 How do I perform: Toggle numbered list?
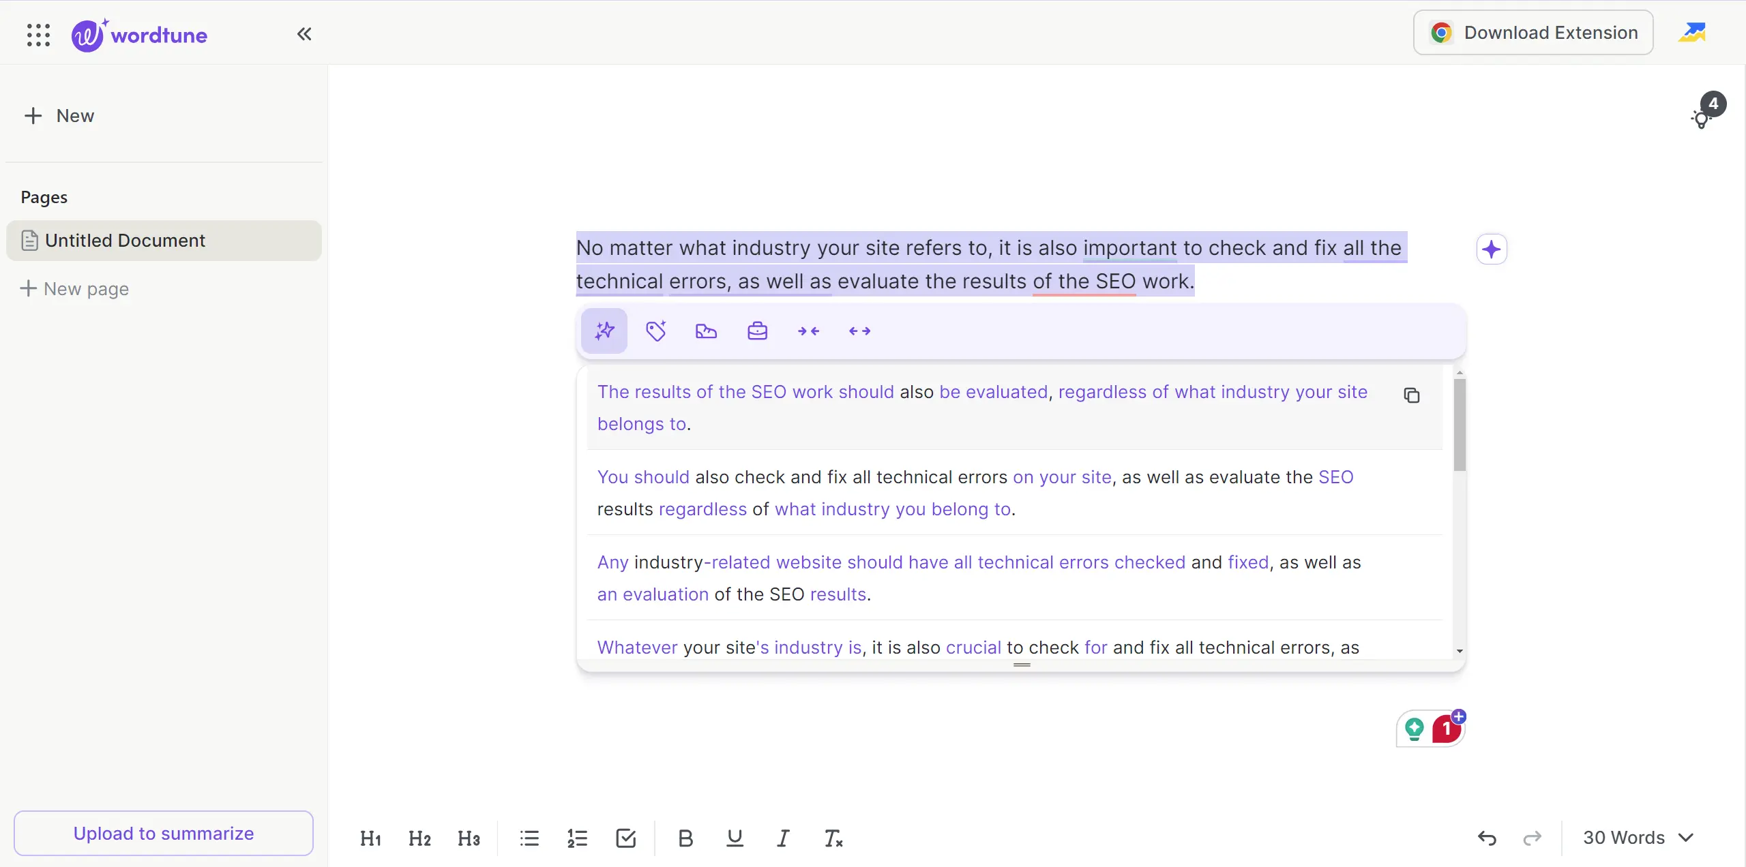click(x=577, y=838)
